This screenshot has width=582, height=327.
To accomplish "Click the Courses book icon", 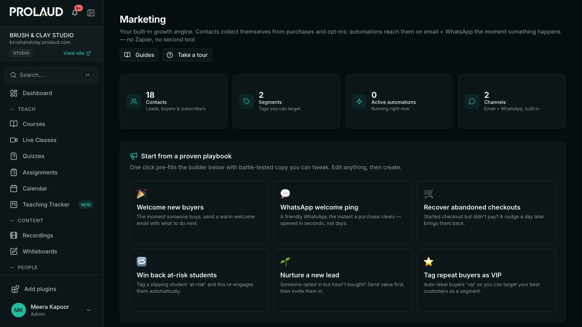I will pyautogui.click(x=14, y=124).
